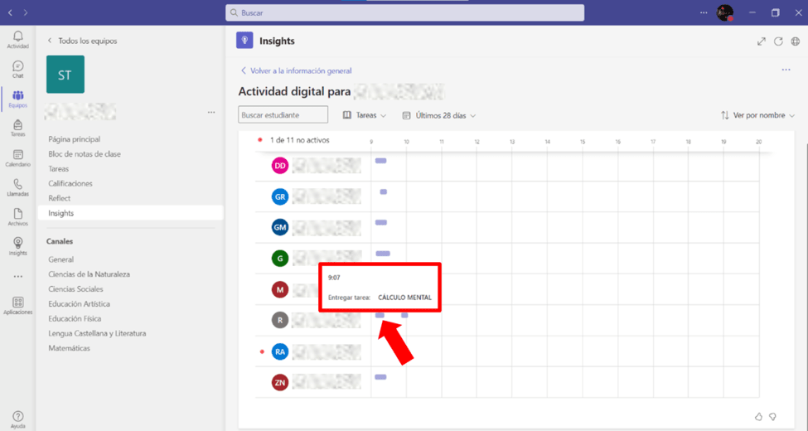The image size is (808, 431).
Task: Open the Educación Artística channel
Action: 79,303
